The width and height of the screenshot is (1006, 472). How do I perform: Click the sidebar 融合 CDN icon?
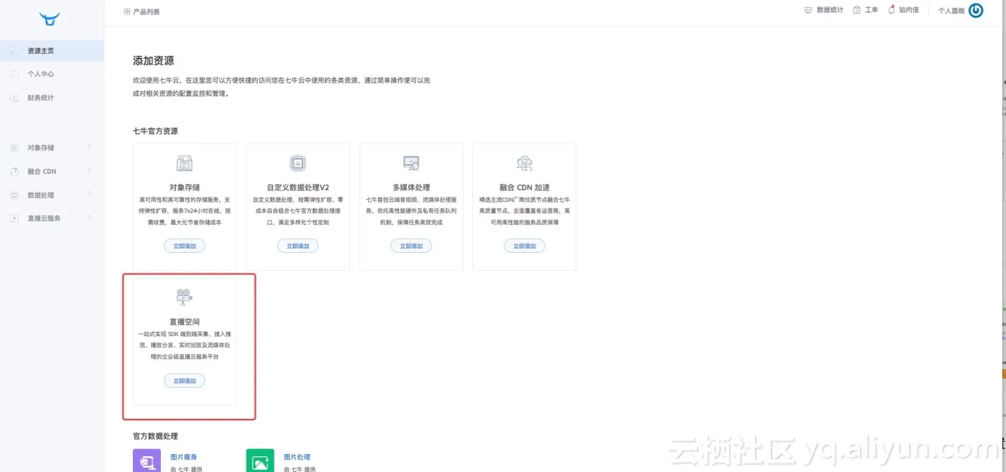coord(14,172)
